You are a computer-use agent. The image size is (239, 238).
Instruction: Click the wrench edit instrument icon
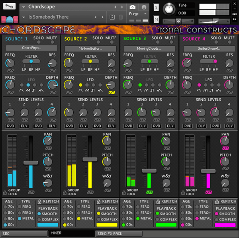9,7
